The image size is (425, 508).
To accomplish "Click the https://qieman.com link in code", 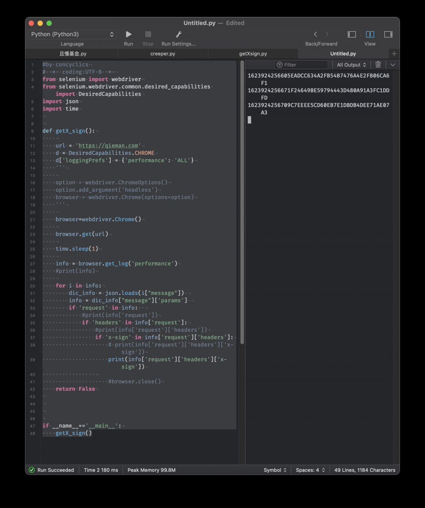I will (x=108, y=146).
